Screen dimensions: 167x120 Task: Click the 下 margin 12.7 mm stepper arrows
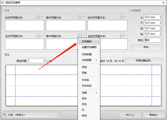(160, 23)
